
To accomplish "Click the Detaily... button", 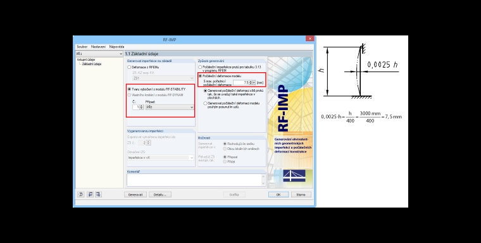I will [160, 194].
